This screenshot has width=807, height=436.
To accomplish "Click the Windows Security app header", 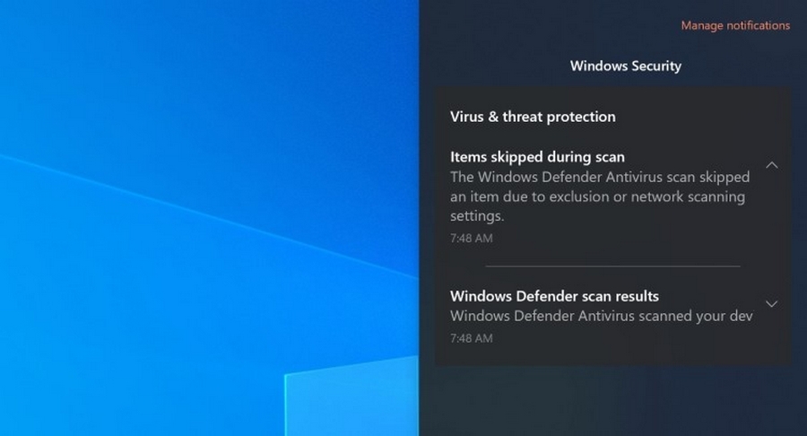I will (x=625, y=65).
